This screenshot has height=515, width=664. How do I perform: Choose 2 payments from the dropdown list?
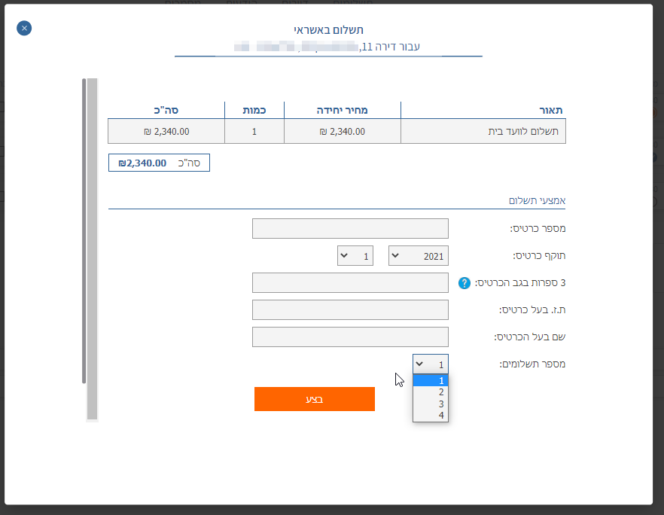(x=431, y=392)
